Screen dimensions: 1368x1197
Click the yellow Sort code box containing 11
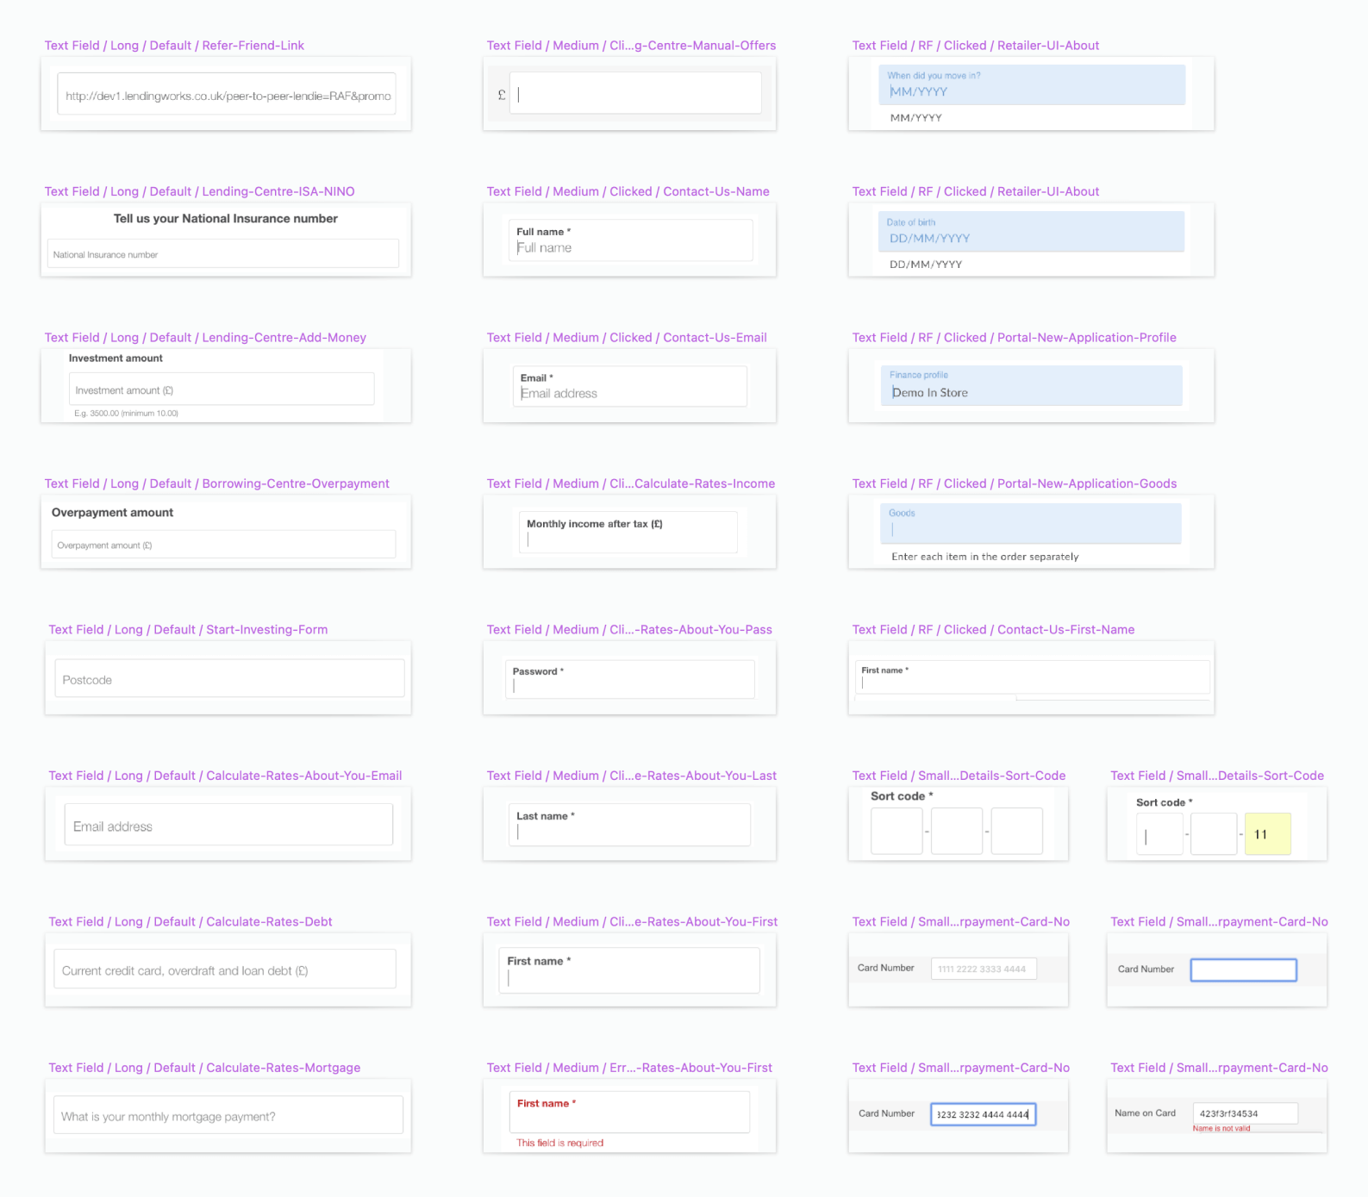1268,833
